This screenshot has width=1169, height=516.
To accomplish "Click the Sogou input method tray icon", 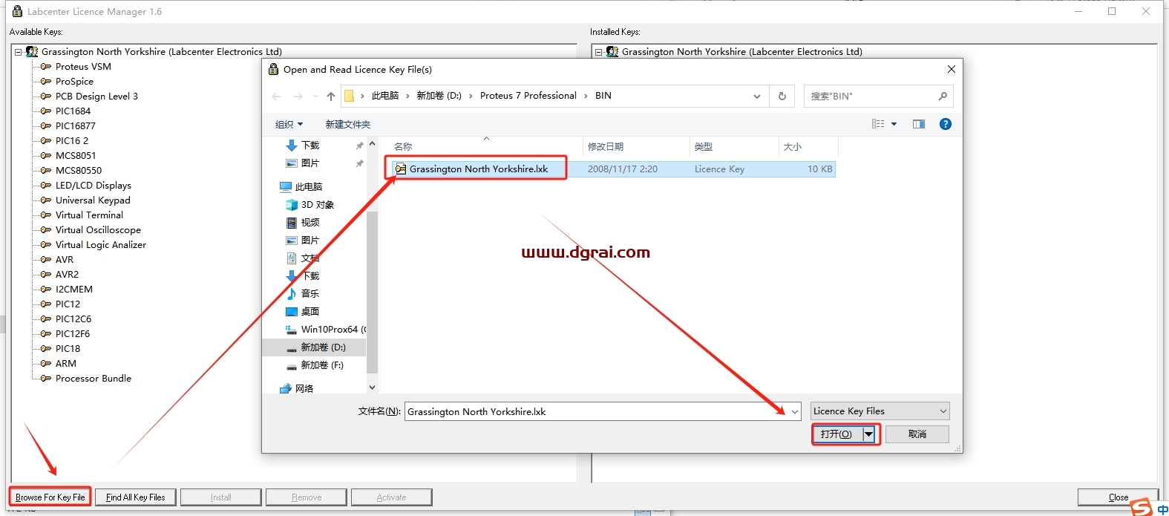I will coord(1142,506).
